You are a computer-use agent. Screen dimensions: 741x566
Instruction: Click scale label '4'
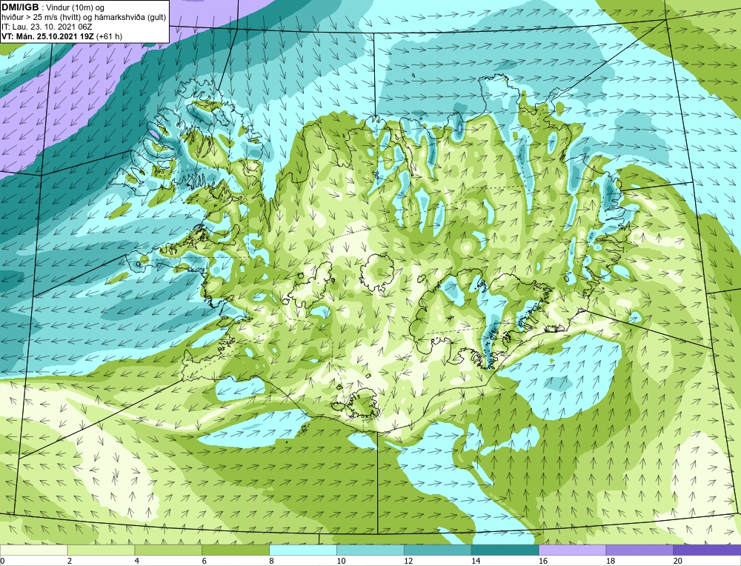(137, 561)
